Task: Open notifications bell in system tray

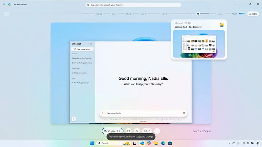Action: (258, 143)
